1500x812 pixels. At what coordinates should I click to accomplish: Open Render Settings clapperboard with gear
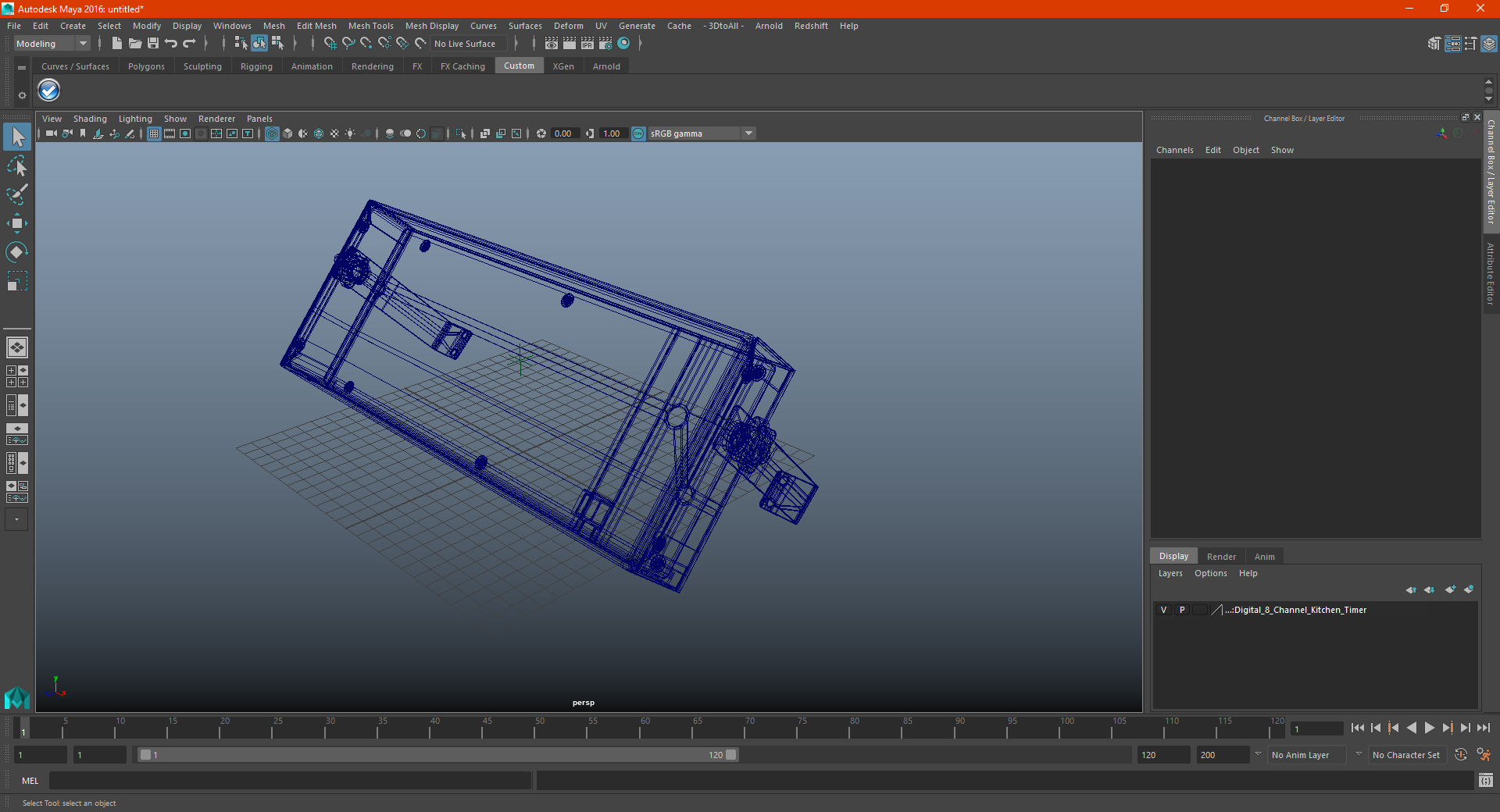click(x=605, y=44)
